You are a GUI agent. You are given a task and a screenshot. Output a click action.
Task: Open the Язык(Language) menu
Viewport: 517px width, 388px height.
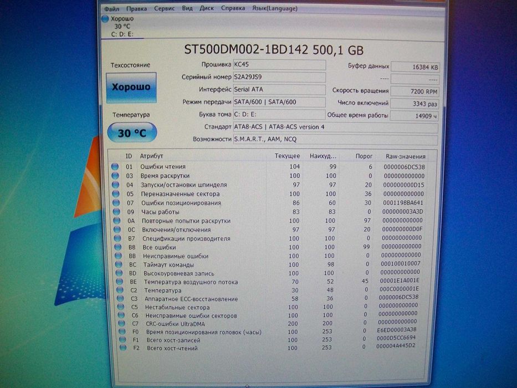coord(275,8)
